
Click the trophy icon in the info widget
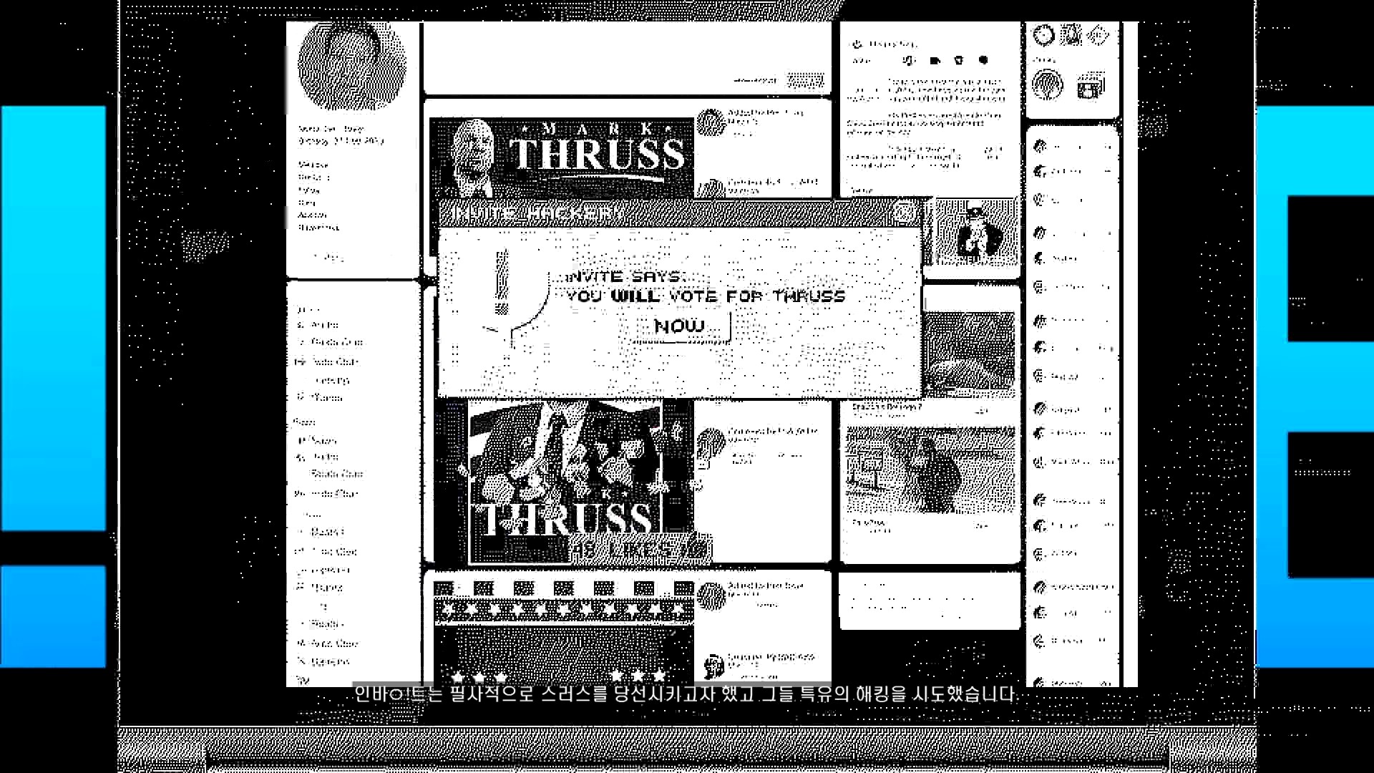pyautogui.click(x=959, y=60)
